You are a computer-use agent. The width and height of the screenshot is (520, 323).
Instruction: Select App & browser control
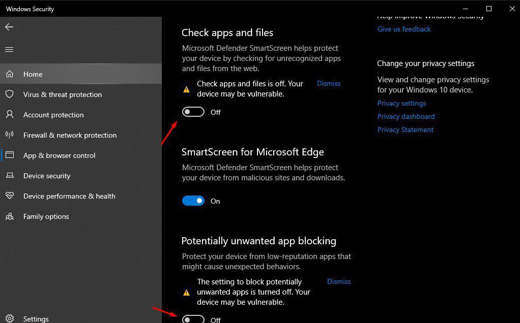[x=81, y=155]
